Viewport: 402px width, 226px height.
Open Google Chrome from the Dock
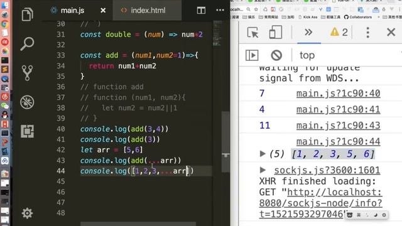point(4,24)
